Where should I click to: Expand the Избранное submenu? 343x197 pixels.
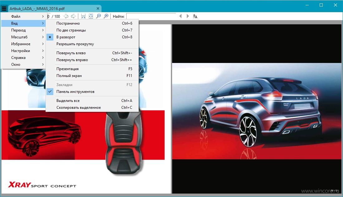coord(23,44)
